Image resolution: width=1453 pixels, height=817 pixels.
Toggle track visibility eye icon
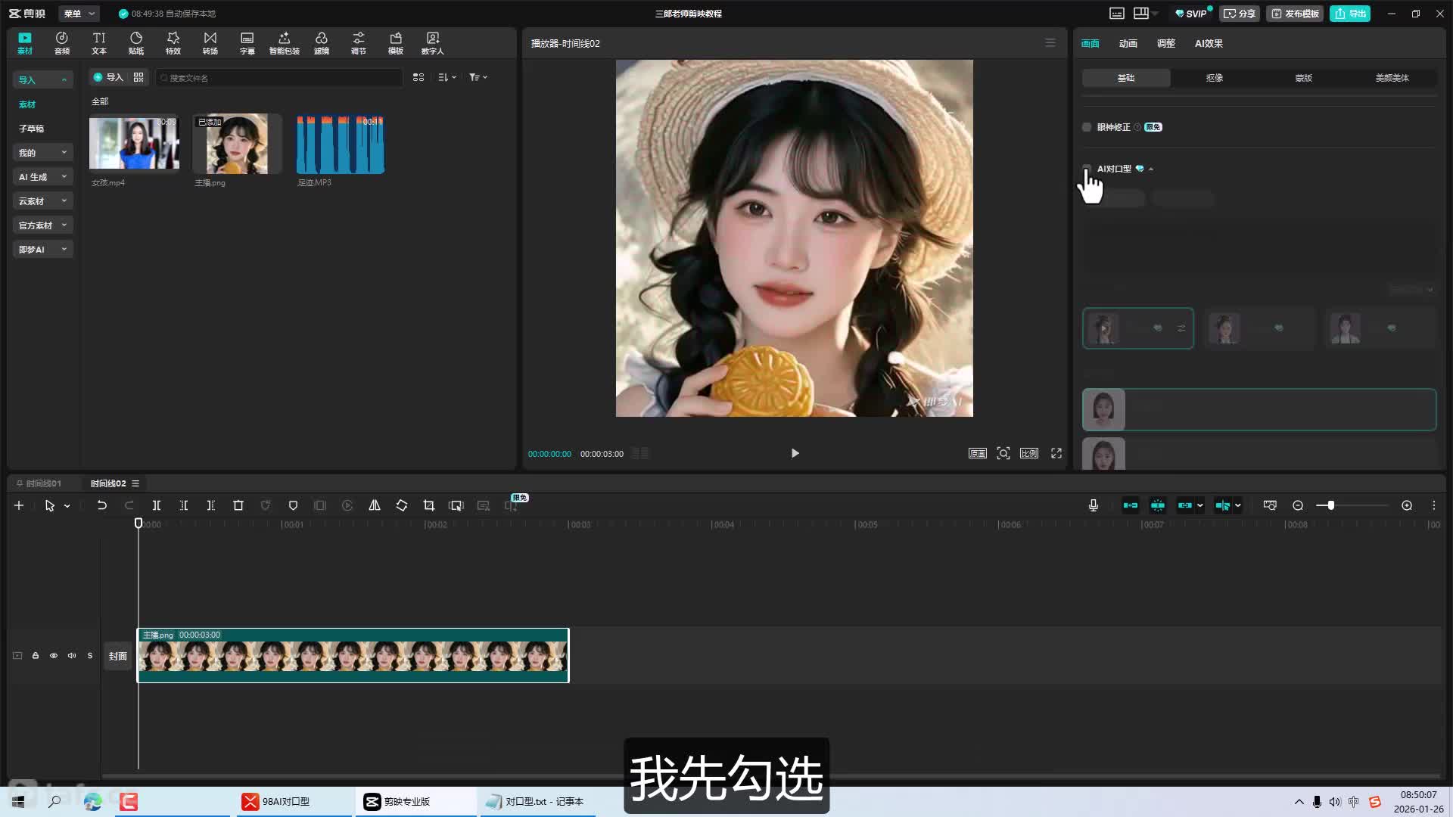[x=54, y=656]
